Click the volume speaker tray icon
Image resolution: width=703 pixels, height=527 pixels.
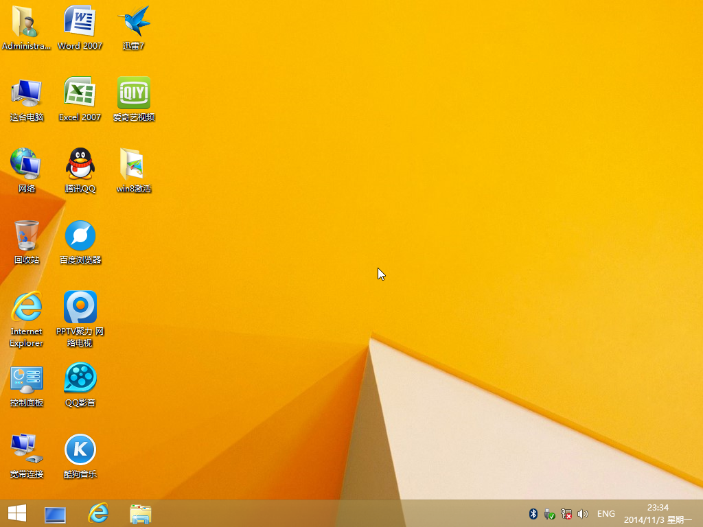582,514
